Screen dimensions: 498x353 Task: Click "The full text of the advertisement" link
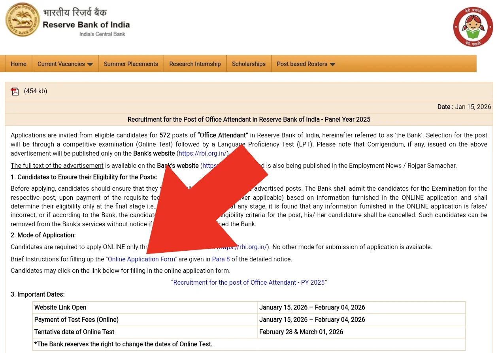click(x=57, y=165)
